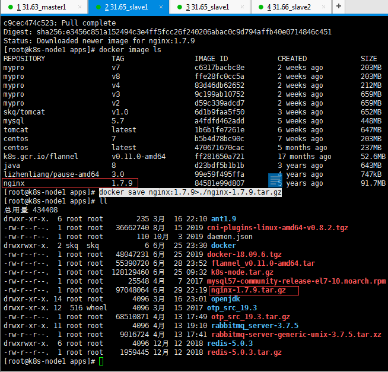The height and width of the screenshot is (372, 388).
Task: Click the SIZE column header
Action: tap(368, 58)
